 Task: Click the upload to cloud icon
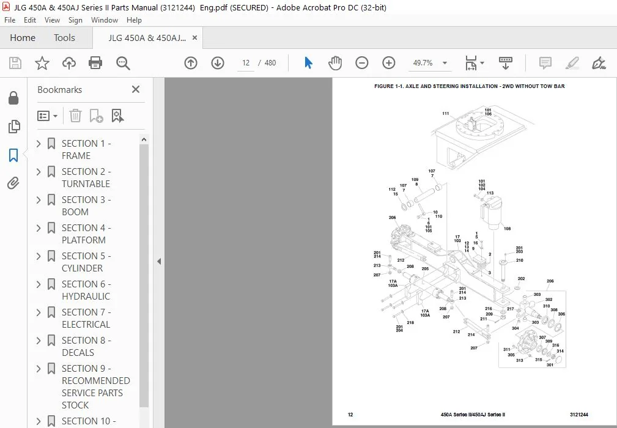69,63
